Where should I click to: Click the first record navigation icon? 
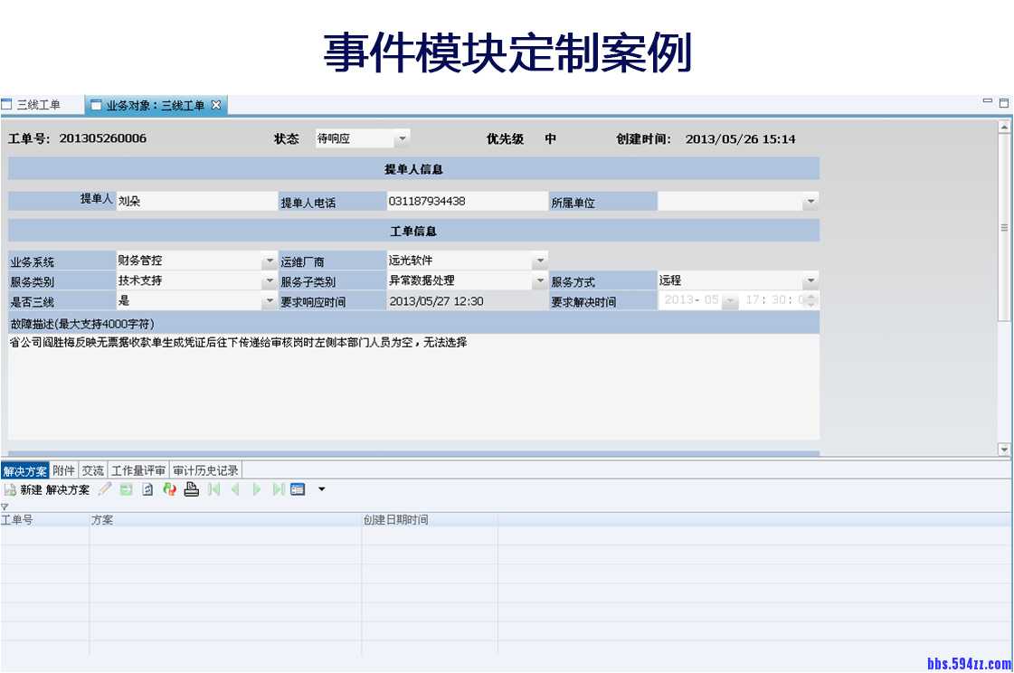[212, 488]
